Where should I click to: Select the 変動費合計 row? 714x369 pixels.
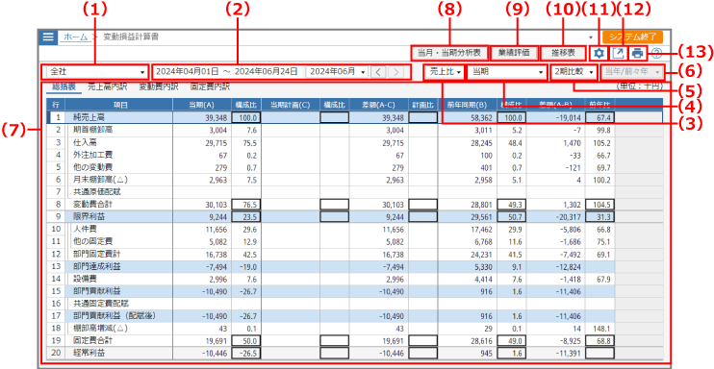(x=354, y=205)
